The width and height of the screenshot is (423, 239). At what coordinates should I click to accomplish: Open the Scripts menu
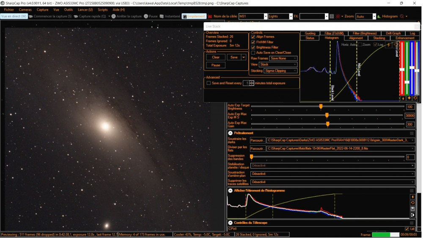point(102,10)
